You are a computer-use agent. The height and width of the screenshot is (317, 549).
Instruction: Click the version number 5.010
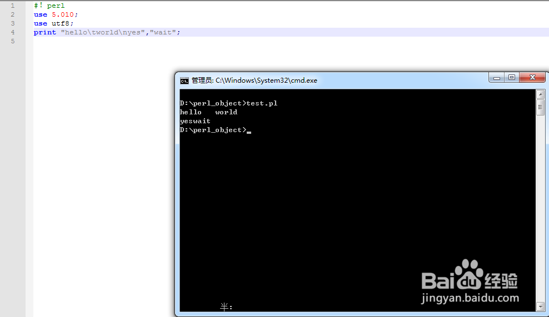[x=63, y=14]
